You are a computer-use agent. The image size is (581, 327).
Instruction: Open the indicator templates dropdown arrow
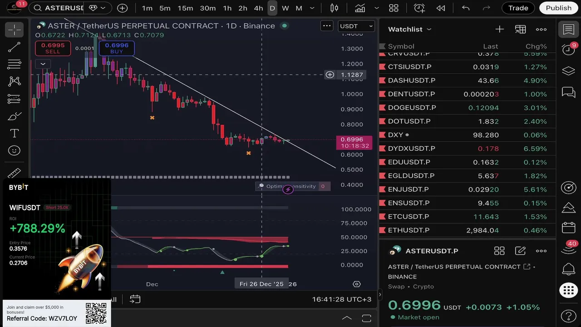tap(377, 8)
